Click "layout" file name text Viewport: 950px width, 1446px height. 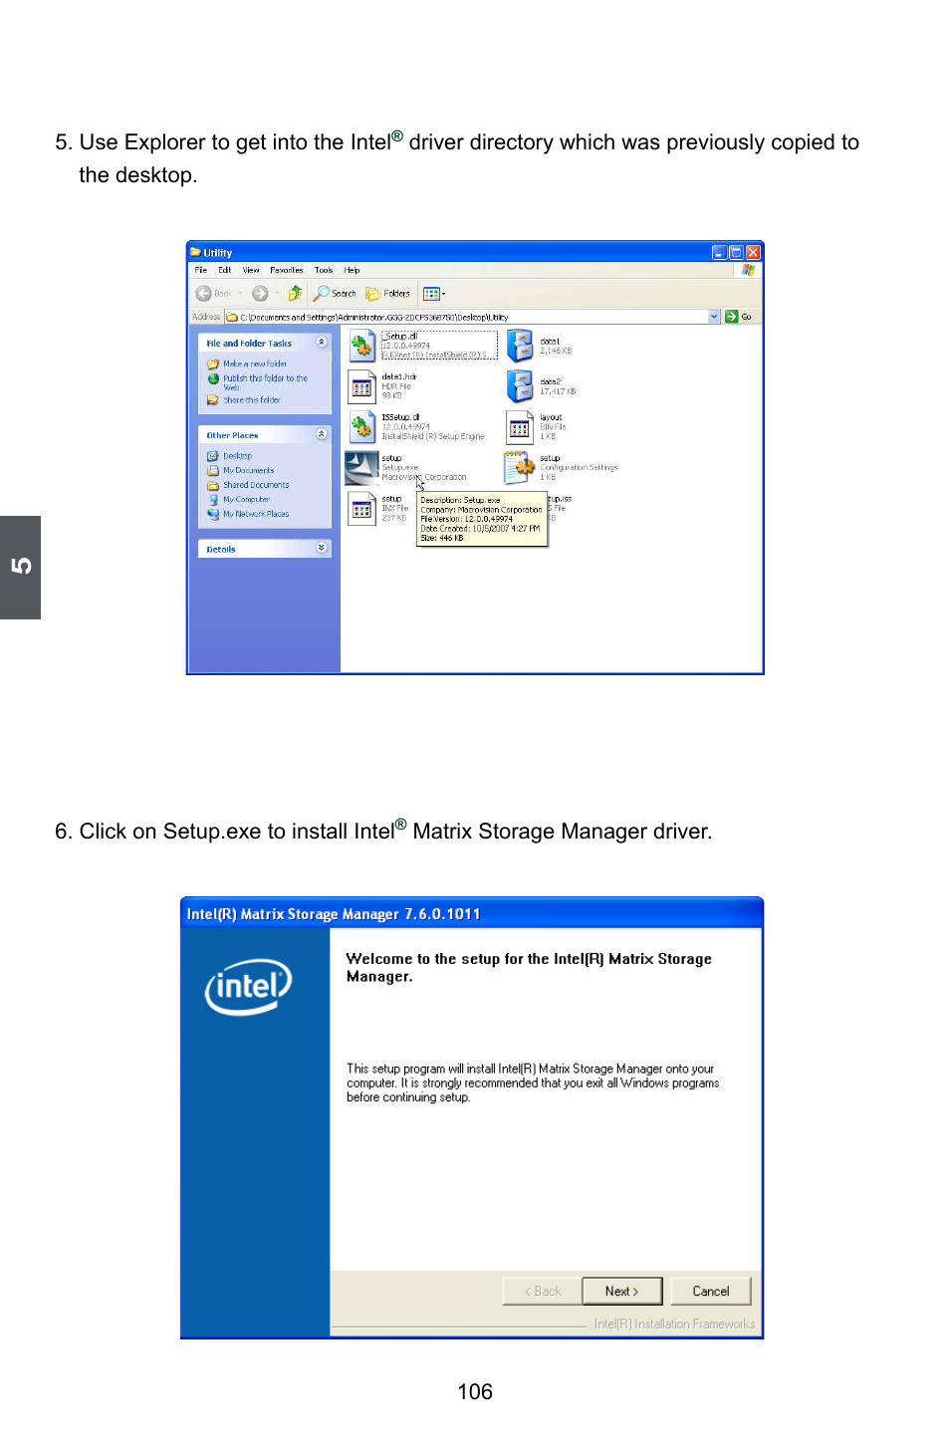tap(552, 417)
